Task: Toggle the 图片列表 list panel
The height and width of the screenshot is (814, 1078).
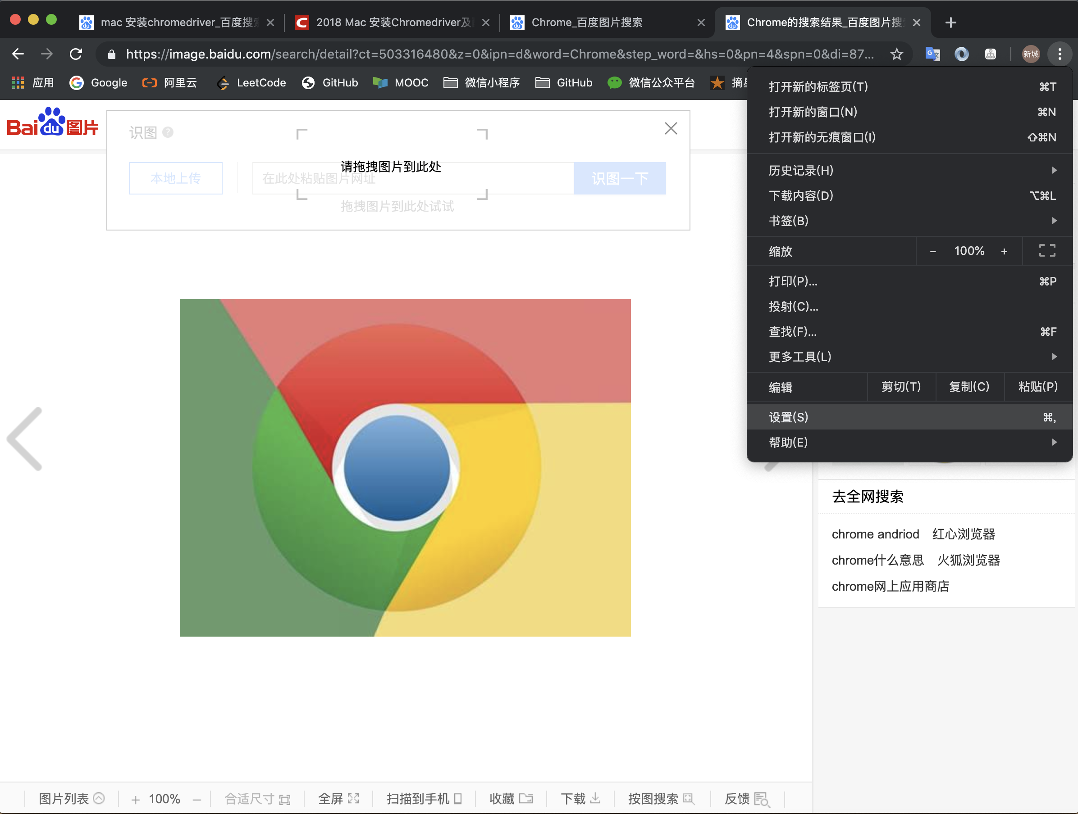Action: tap(72, 799)
